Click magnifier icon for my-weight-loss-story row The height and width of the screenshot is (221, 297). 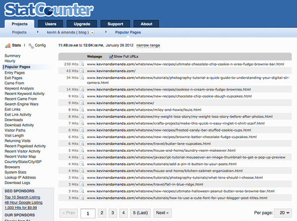[x=82, y=117]
